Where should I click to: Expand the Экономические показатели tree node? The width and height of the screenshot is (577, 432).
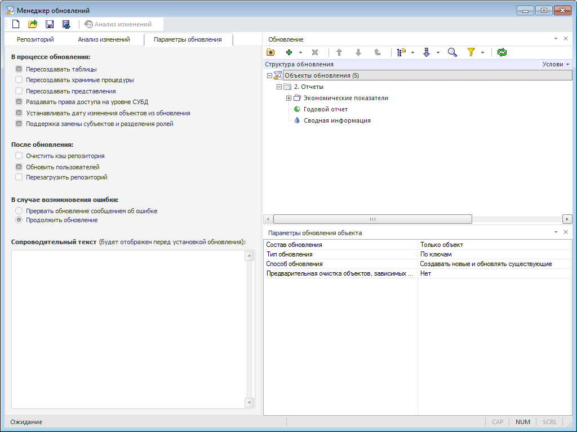(288, 98)
